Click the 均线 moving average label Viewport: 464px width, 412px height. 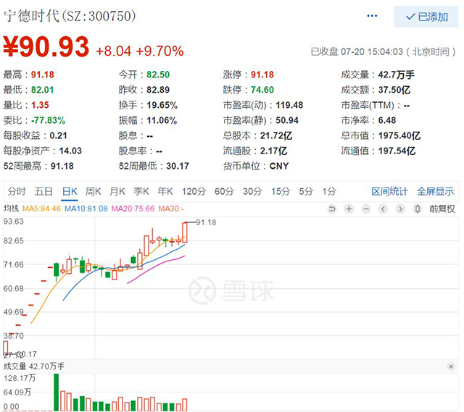point(11,209)
